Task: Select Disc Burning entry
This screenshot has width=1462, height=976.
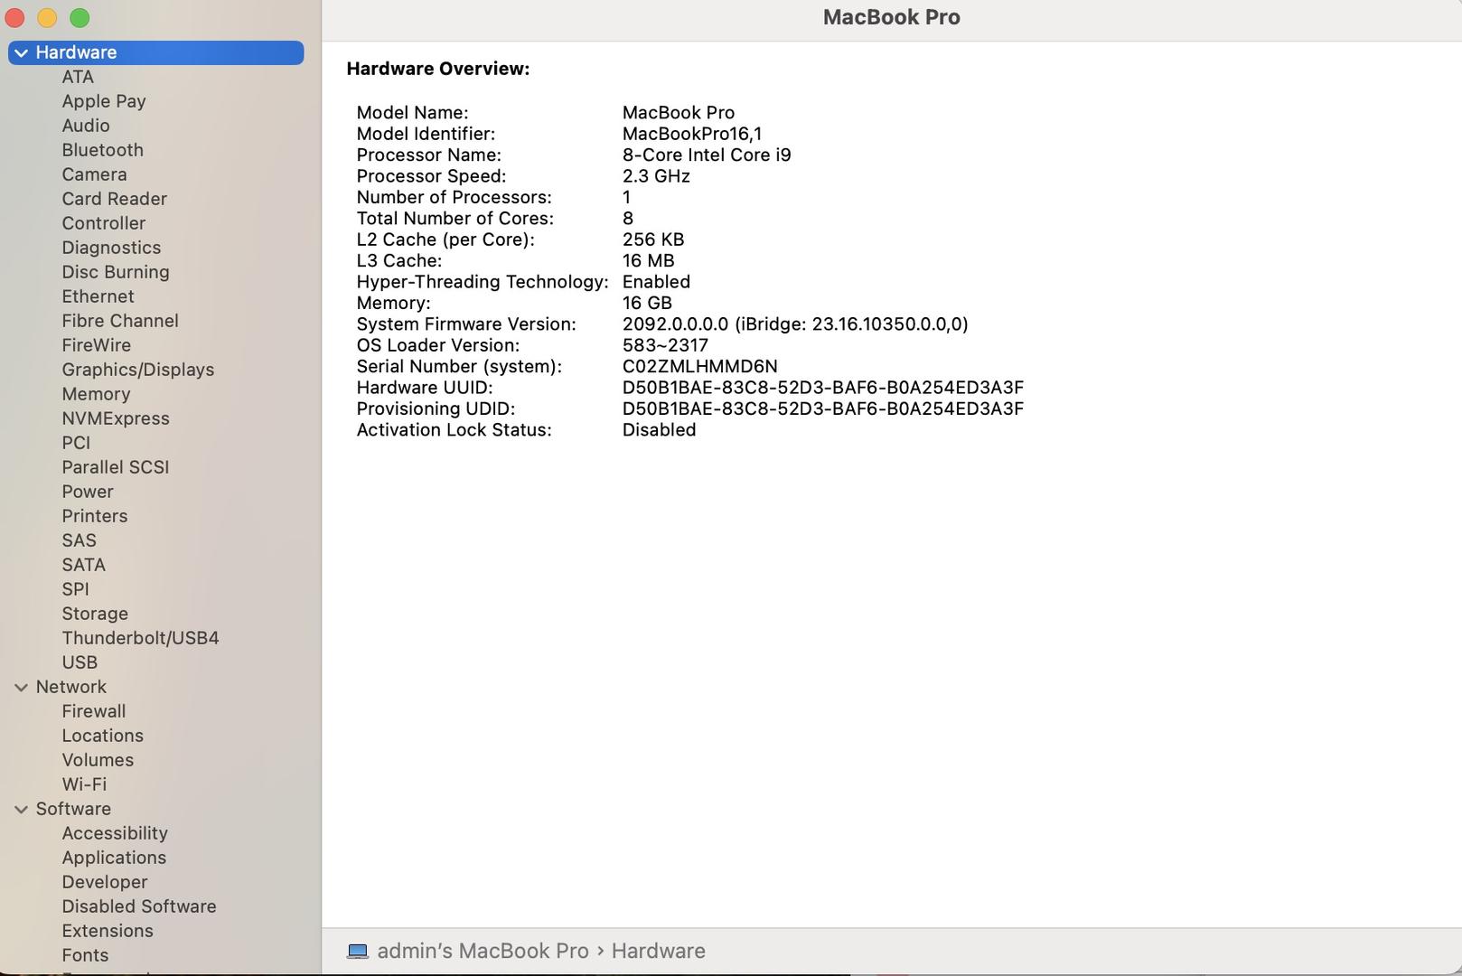Action: click(116, 272)
